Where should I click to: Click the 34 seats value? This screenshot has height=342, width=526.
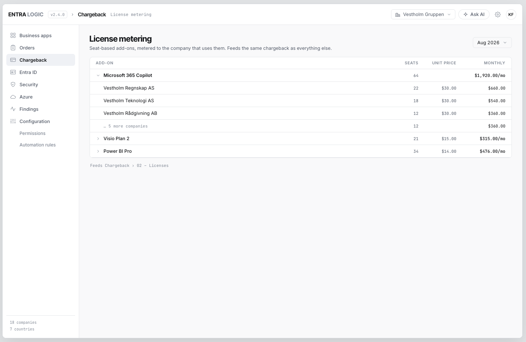pyautogui.click(x=416, y=151)
